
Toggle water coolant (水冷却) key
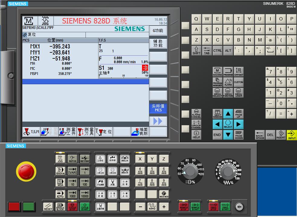[112, 159]
